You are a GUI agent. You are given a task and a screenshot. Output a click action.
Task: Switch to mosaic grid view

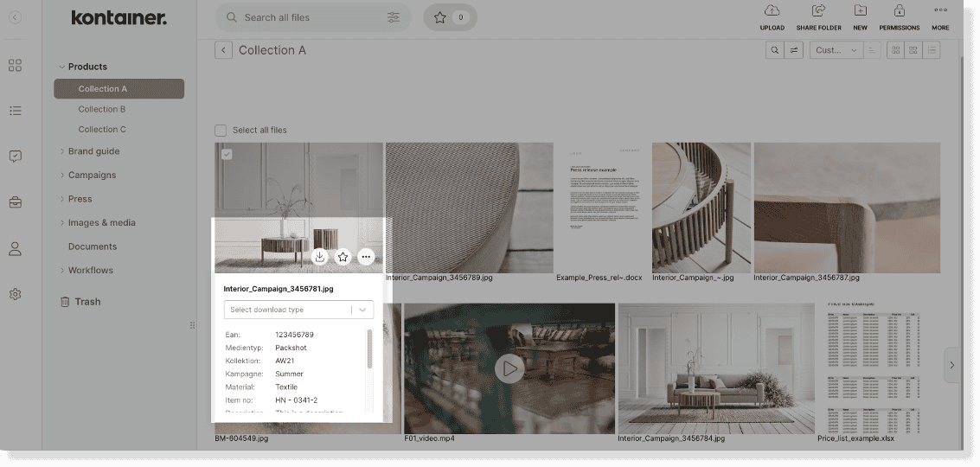913,50
